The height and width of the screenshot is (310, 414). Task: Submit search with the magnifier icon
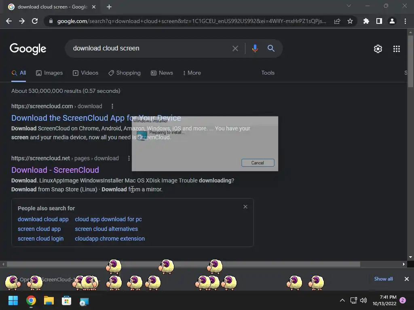coord(271,48)
